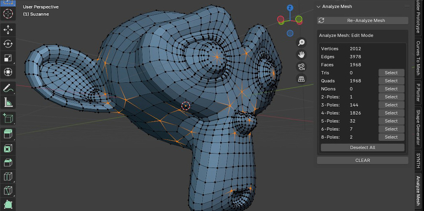Select the Add Cube tool

pos(8,118)
